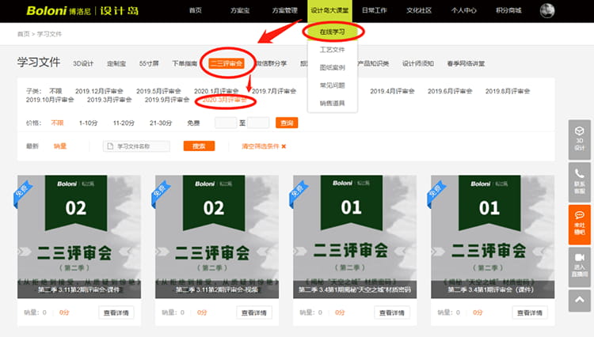Switch to the 产品知识类 category tab
594x337 pixels.
click(x=373, y=63)
